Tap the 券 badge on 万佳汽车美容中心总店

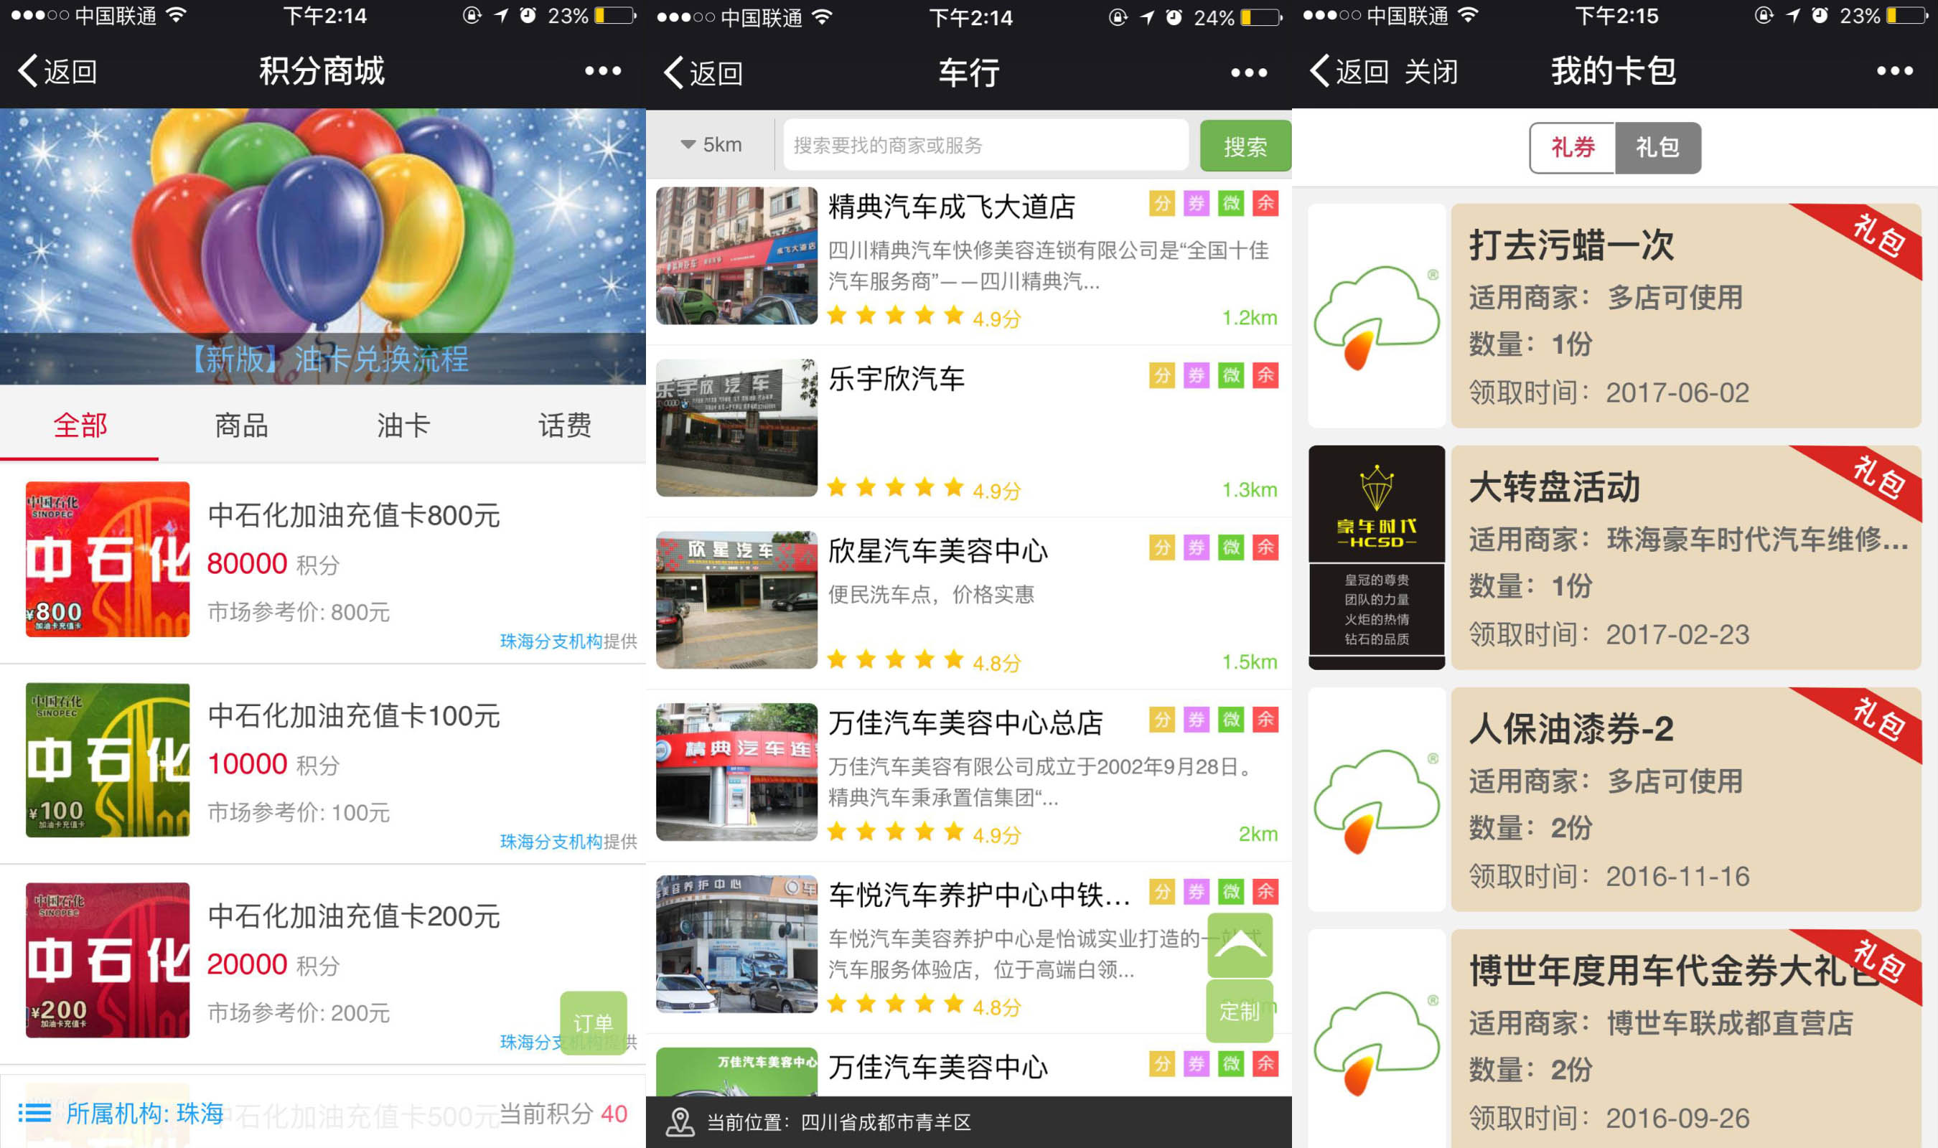click(x=1196, y=720)
